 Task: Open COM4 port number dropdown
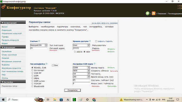pyautogui.click(x=81, y=67)
